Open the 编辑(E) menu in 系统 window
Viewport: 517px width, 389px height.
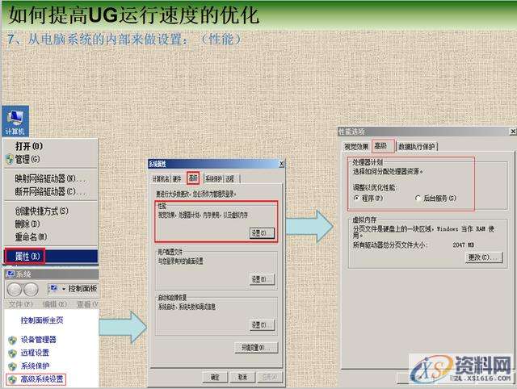(54, 304)
